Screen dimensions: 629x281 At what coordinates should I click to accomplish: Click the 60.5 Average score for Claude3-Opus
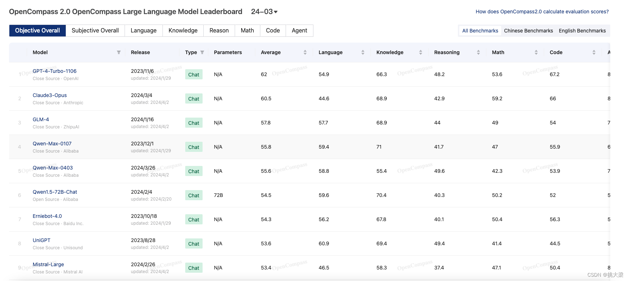click(x=266, y=98)
